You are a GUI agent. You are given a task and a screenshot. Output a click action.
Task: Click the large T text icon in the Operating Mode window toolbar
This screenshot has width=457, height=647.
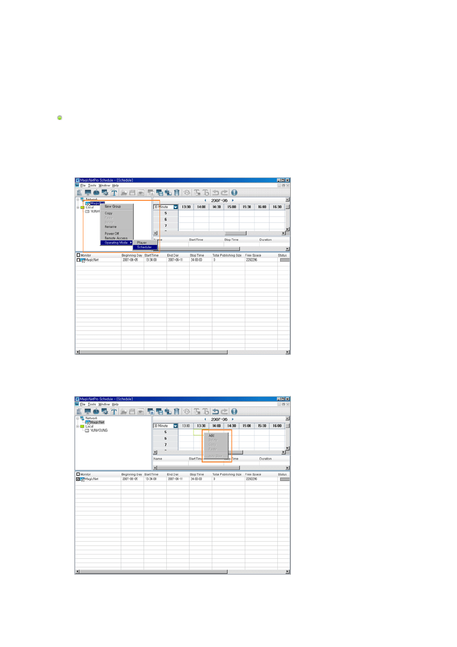[114, 193]
